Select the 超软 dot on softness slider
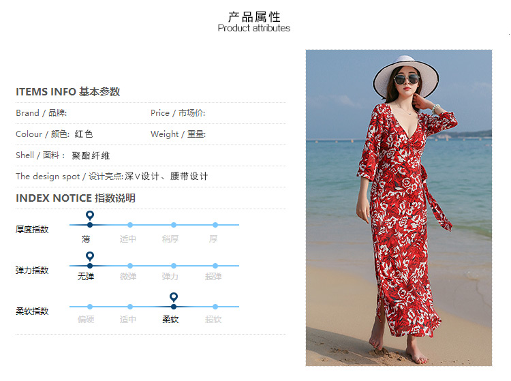511x381 pixels. click(215, 307)
